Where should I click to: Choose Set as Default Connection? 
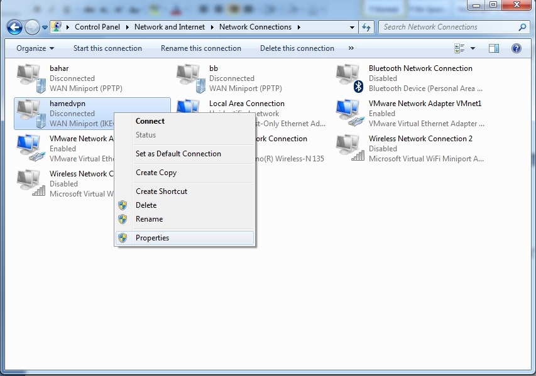point(178,154)
